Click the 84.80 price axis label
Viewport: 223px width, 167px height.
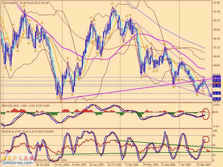217,65
